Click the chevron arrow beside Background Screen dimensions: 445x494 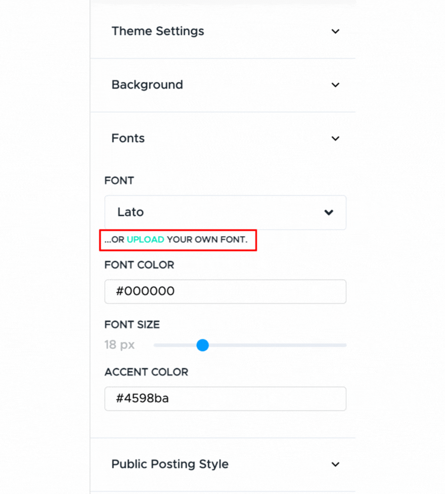point(335,85)
